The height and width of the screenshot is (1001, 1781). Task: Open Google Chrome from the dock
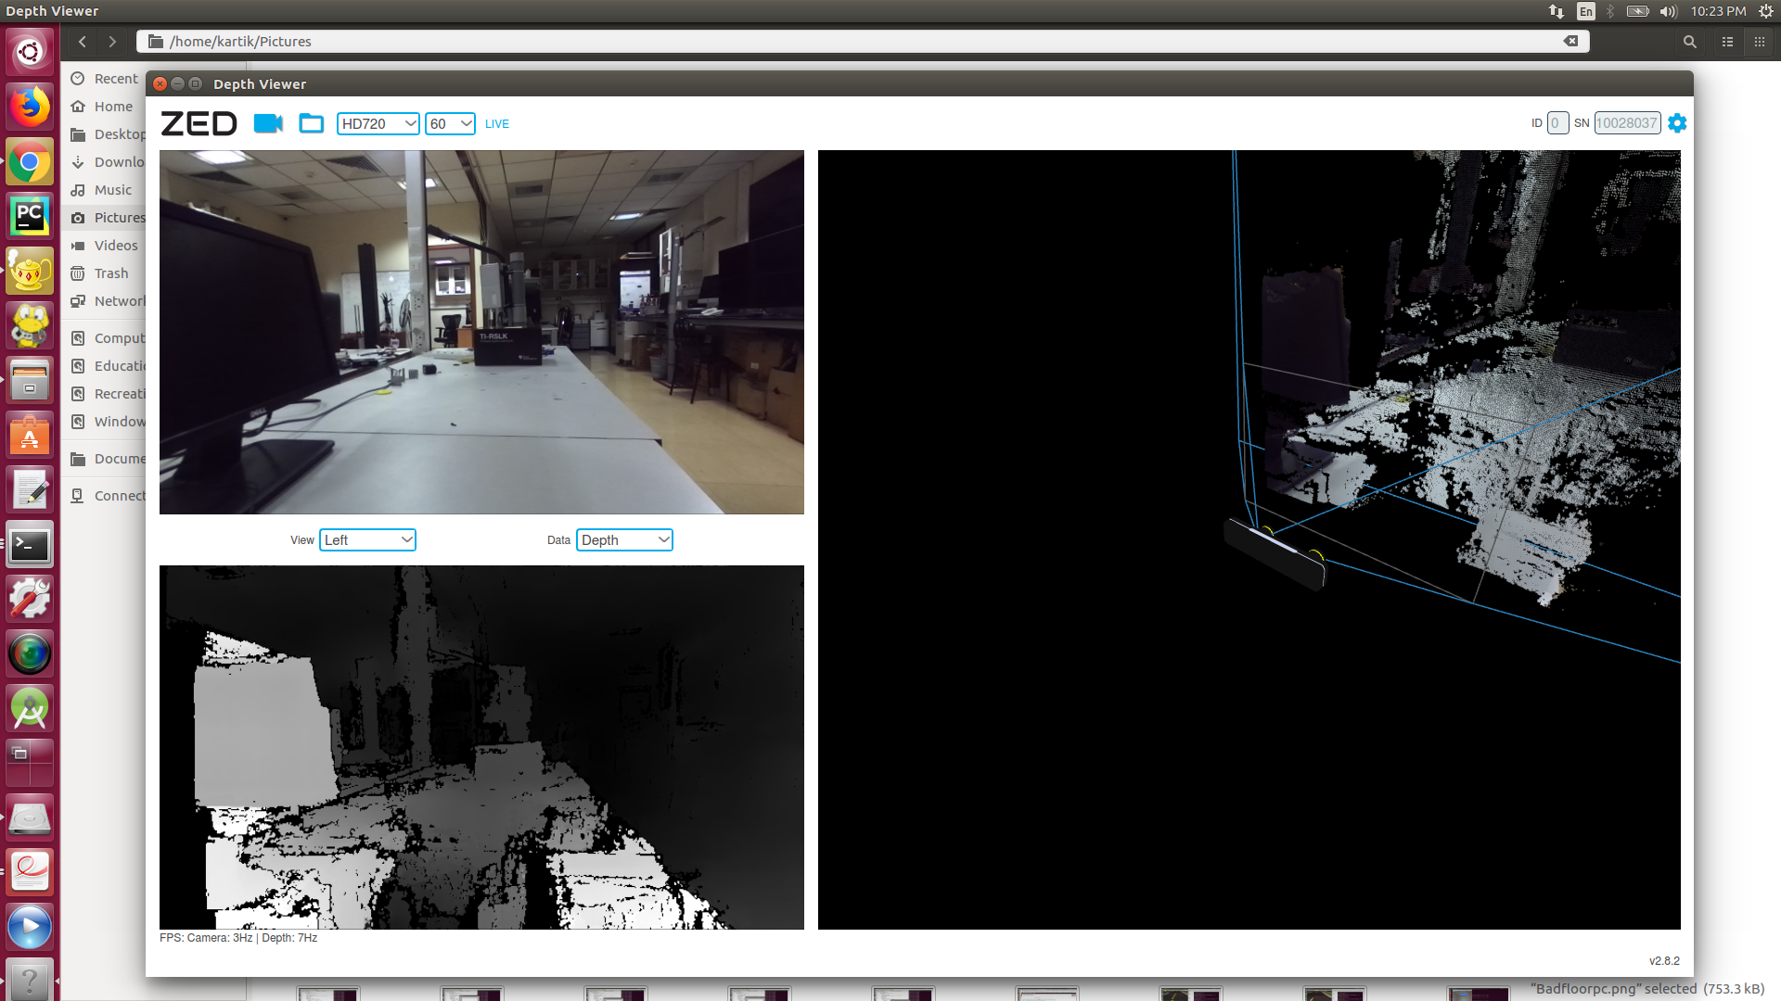pyautogui.click(x=29, y=162)
